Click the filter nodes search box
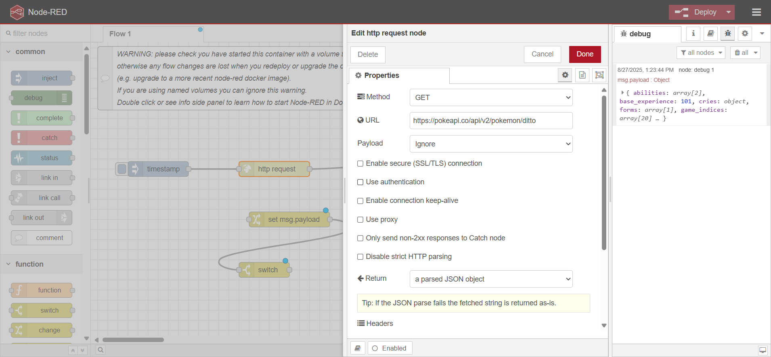Screen dimensions: 771x357 tap(45, 33)
